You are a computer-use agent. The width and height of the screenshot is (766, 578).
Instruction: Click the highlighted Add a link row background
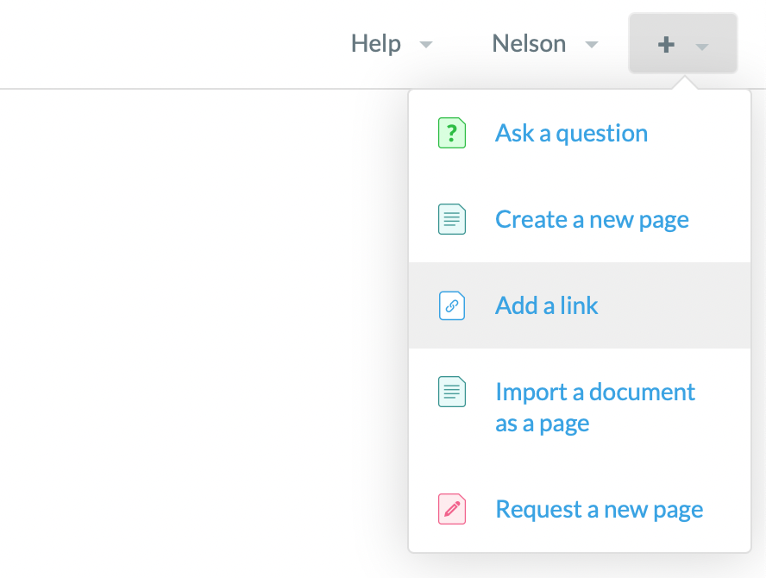[x=673, y=306]
